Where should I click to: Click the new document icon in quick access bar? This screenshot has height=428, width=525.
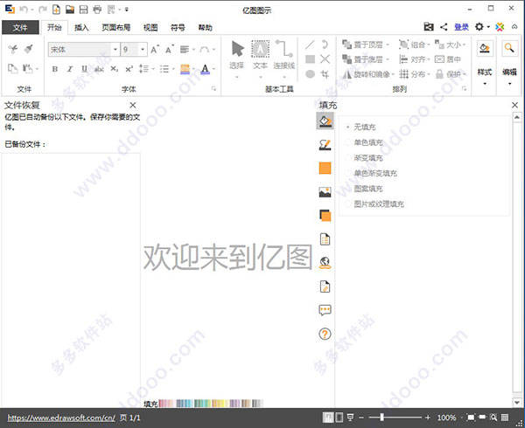56,10
